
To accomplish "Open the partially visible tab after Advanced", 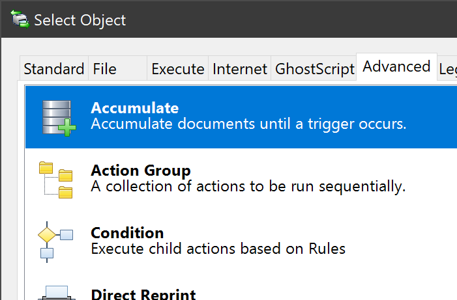I will [448, 69].
